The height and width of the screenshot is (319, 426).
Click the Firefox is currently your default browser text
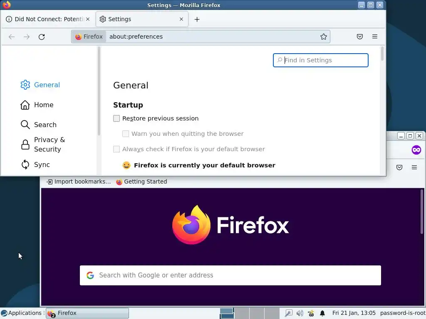(x=205, y=165)
